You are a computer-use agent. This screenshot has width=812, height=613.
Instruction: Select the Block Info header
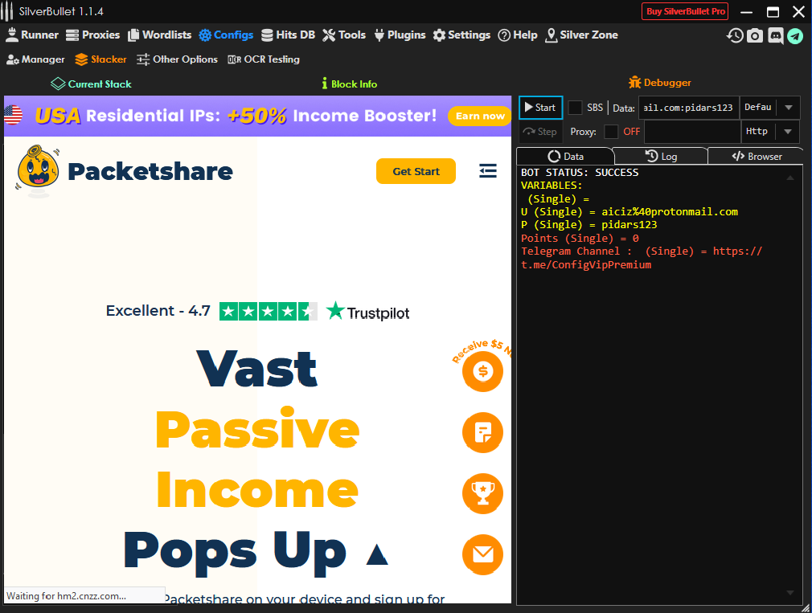pyautogui.click(x=350, y=84)
